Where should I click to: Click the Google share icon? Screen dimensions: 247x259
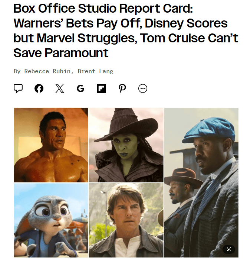[x=80, y=88]
